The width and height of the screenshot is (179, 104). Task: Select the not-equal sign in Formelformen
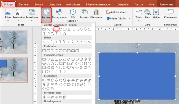65,97
